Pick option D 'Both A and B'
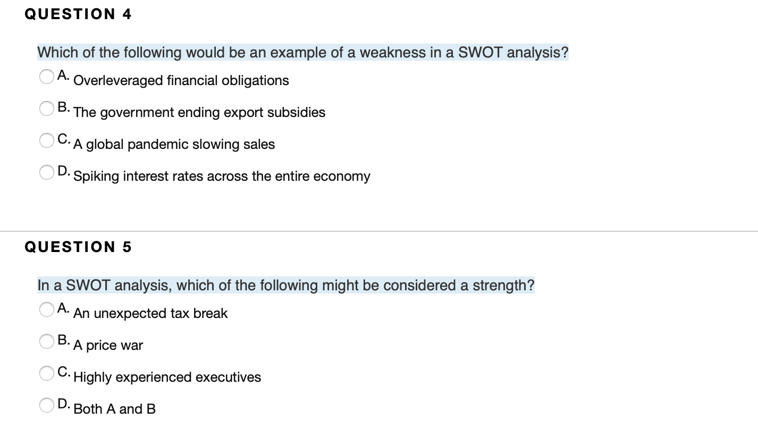This screenshot has height=436, width=758. (46, 405)
